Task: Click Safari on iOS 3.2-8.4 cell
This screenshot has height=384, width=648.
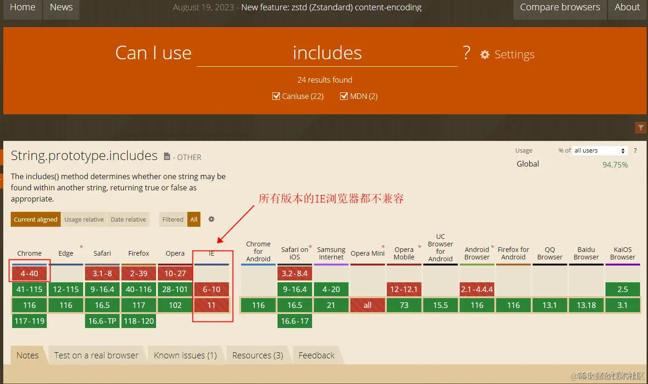Action: [295, 273]
